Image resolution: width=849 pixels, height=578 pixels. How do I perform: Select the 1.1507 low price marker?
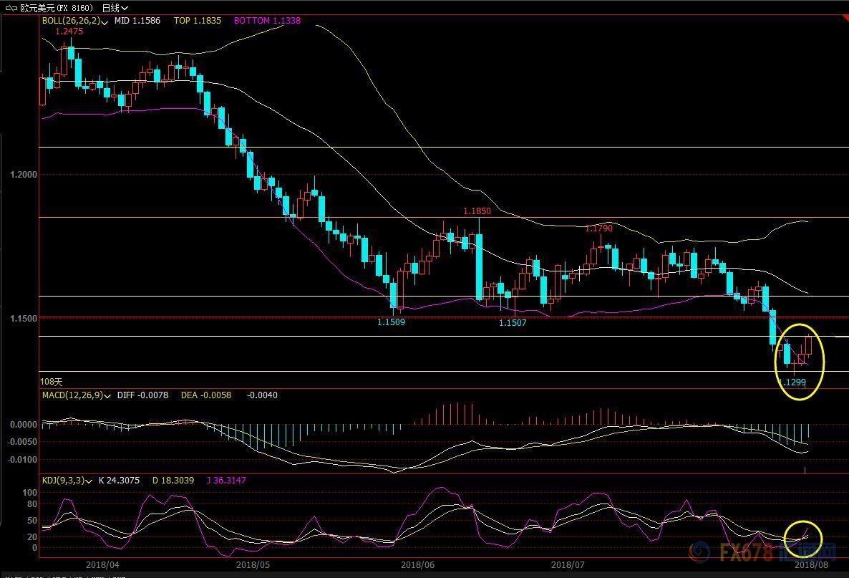click(513, 323)
